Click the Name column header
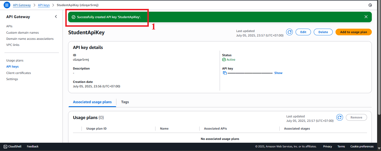Image resolution: width=381 pixels, height=151 pixels. (x=164, y=128)
